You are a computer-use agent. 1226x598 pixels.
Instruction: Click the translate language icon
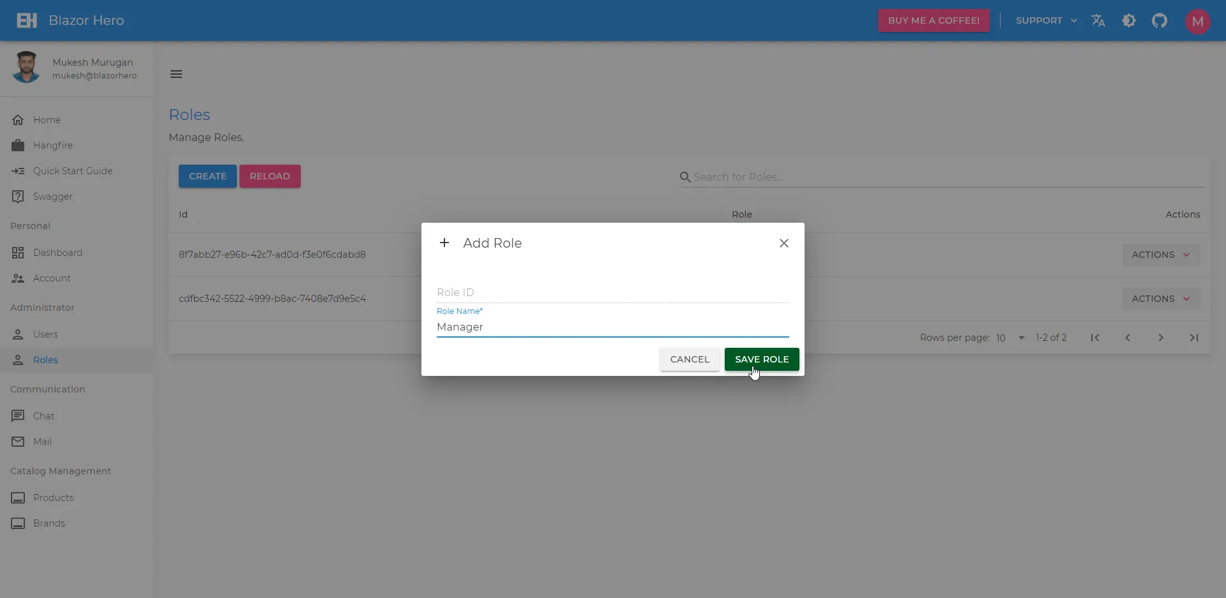(x=1098, y=20)
